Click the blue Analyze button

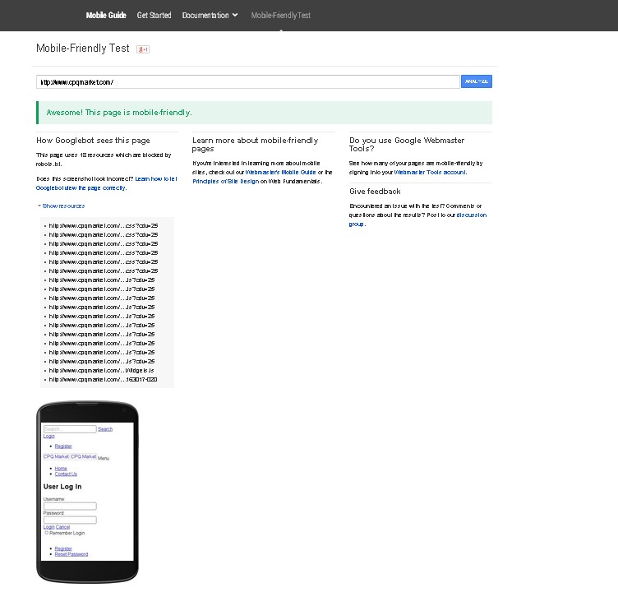coord(477,81)
